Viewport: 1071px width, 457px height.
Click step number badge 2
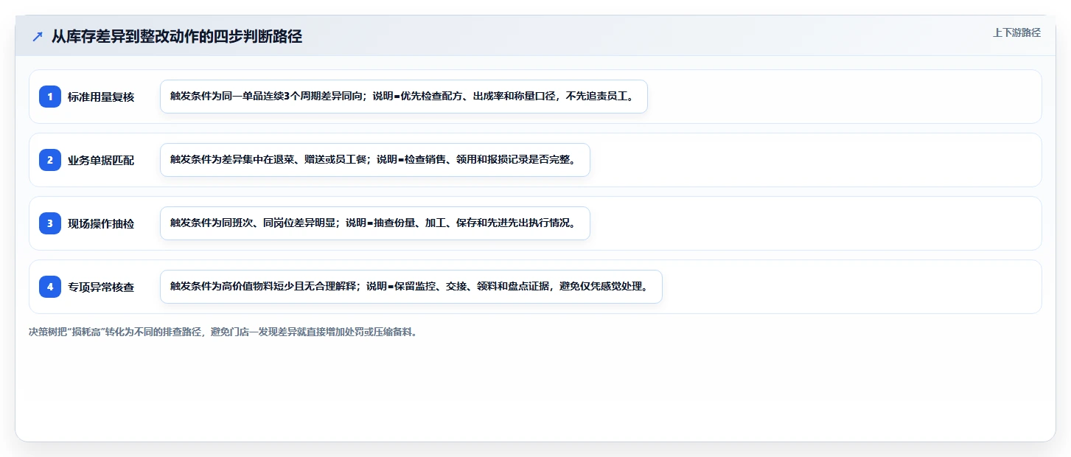50,160
